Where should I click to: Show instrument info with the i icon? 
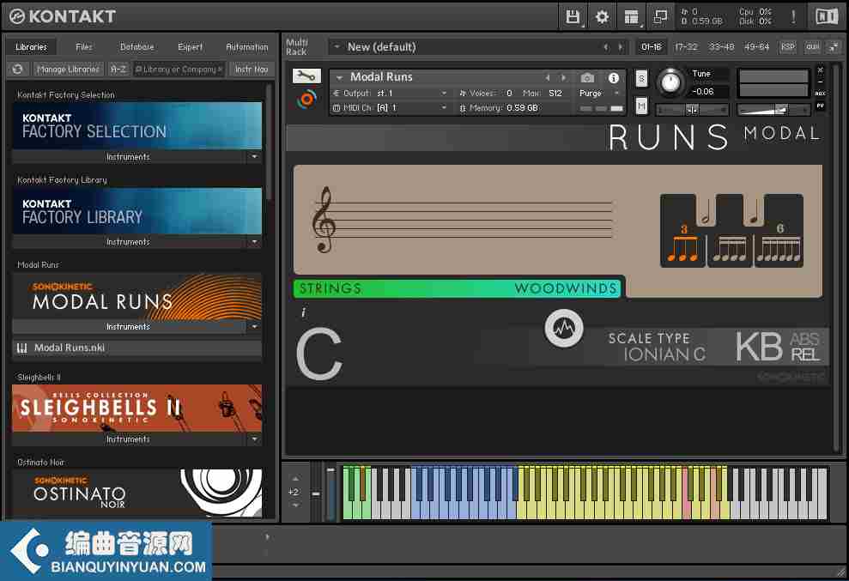tap(614, 78)
